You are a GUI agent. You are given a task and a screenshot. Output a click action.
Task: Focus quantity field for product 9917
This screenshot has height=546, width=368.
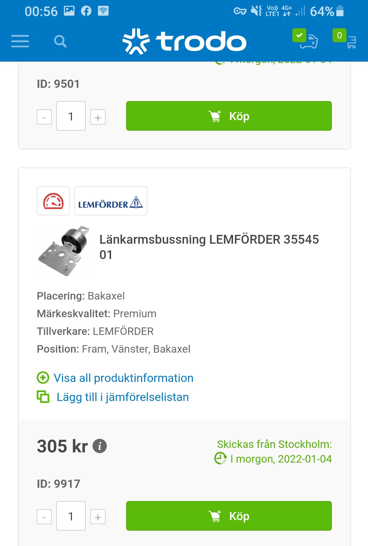tap(71, 516)
